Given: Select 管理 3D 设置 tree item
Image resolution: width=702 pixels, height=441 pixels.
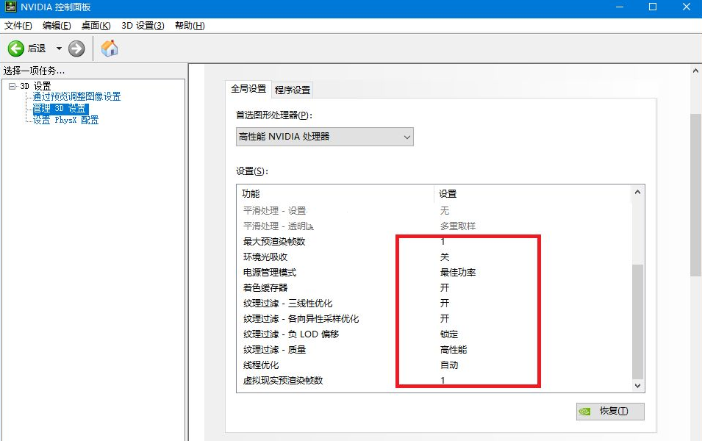Looking at the screenshot, I should point(60,108).
